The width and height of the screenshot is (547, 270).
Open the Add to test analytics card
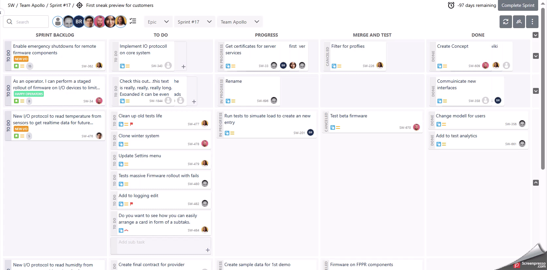tap(478, 140)
